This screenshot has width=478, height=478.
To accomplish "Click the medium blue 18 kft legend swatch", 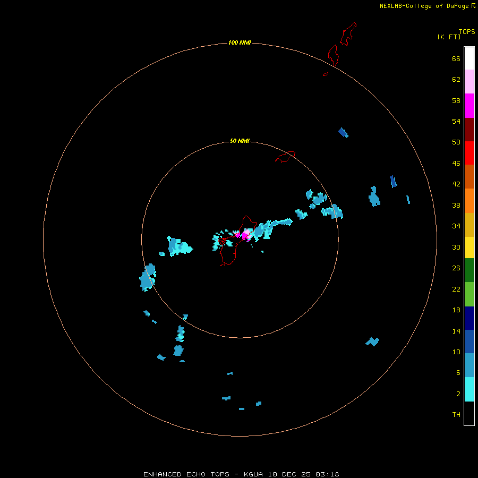I will 469,342.
